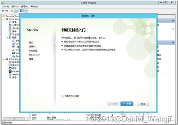Select the 信标 node under Citrix StoreFront

pos(12,77)
